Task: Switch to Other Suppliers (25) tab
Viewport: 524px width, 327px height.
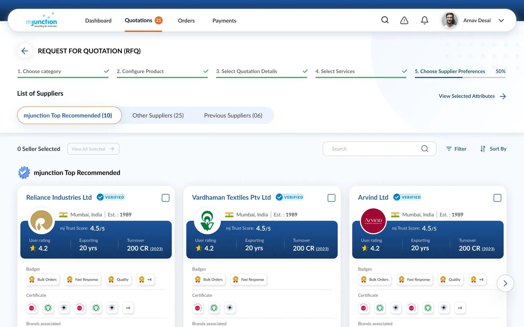Action: click(x=158, y=115)
